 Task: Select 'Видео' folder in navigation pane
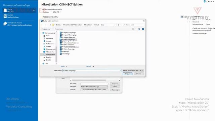pyautogui.click(x=46, y=36)
